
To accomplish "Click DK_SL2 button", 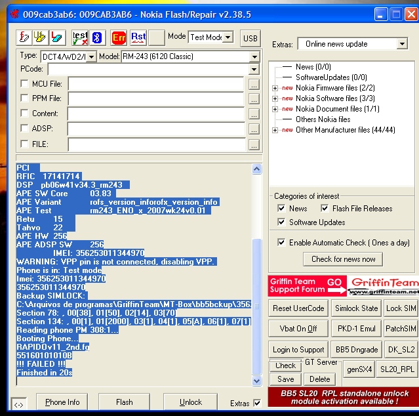I will click(401, 350).
